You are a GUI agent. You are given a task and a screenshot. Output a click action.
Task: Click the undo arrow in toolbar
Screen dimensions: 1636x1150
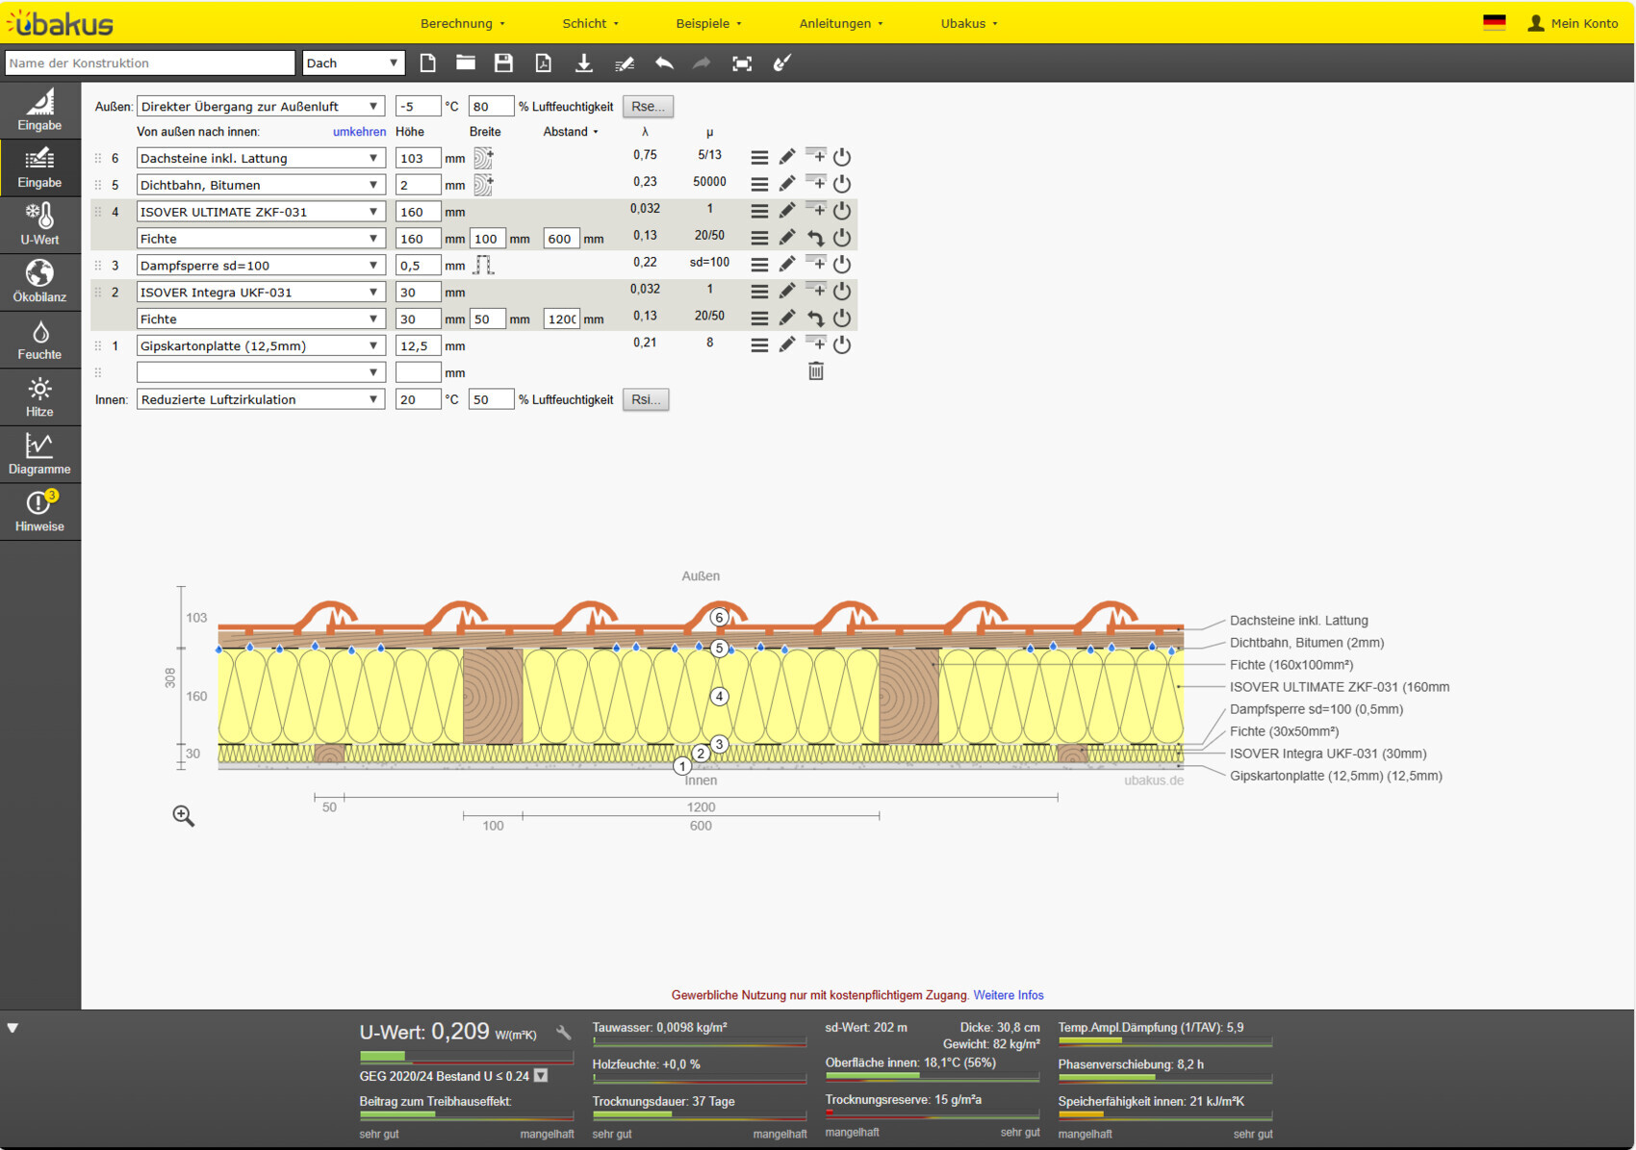click(664, 64)
